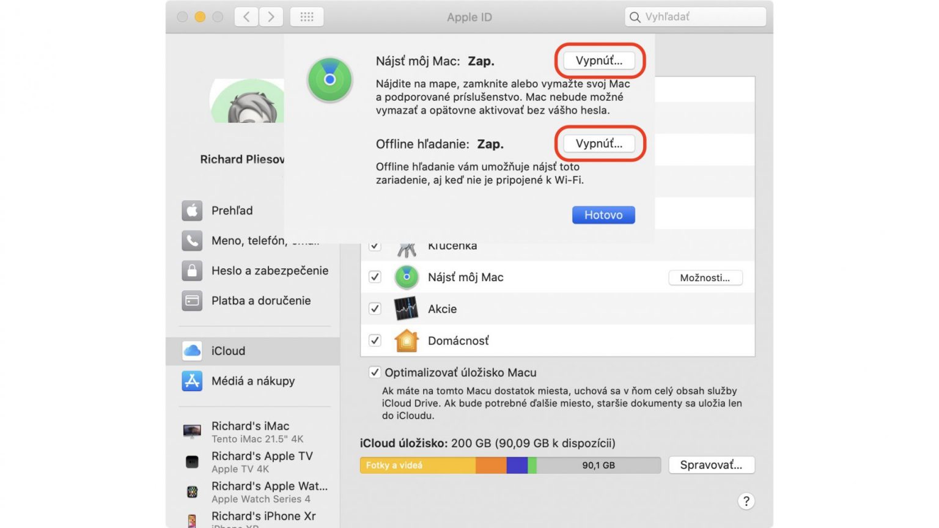Toggle Optimalizovať úložisko Macu checkbox

[374, 372]
